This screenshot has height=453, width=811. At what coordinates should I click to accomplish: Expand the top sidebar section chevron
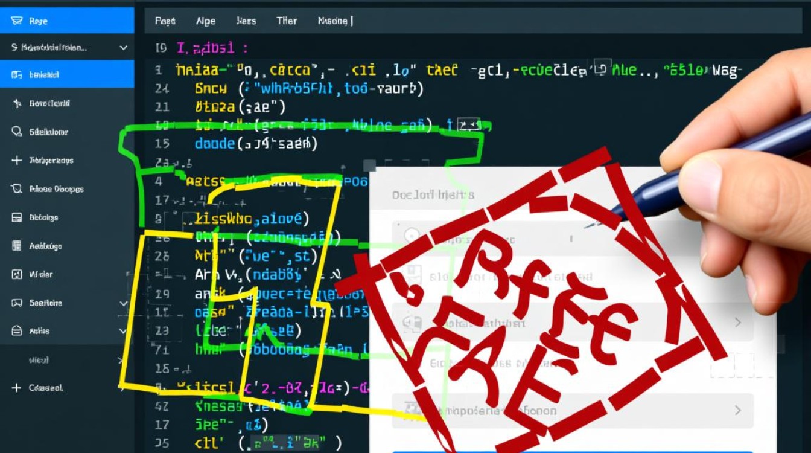[123, 47]
